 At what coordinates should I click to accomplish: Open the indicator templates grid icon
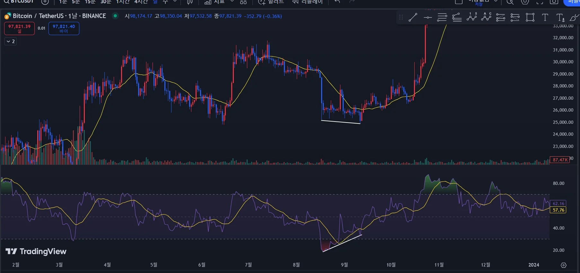click(243, 2)
